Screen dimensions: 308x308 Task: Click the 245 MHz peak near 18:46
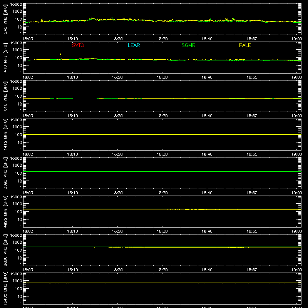click(x=233, y=19)
